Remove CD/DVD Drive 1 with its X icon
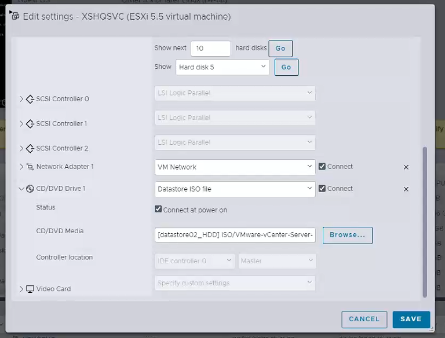Image resolution: width=445 pixels, height=338 pixels. 406,189
